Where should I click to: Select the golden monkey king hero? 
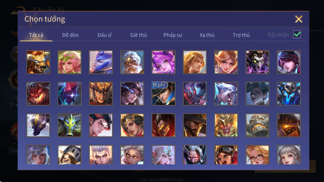[226, 125]
